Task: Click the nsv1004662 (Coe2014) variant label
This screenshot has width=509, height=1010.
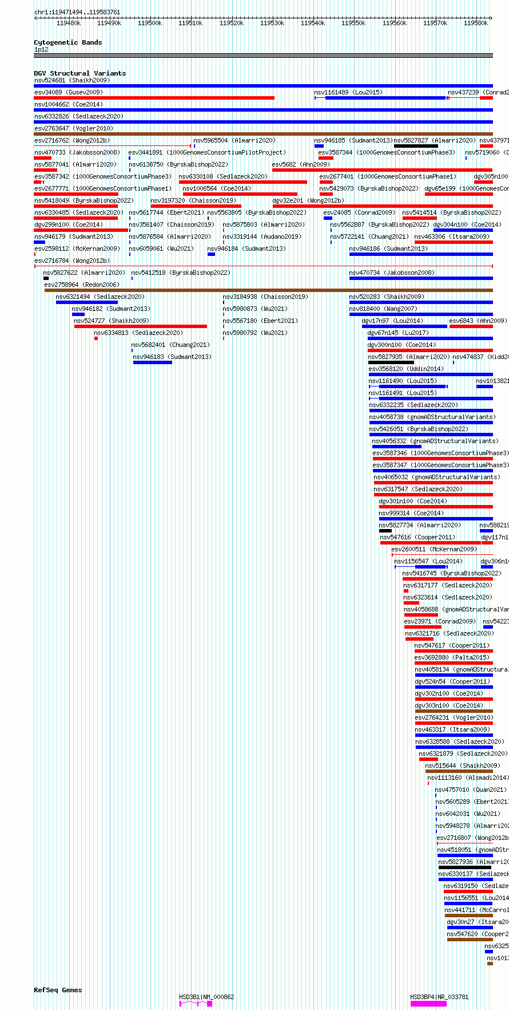Action: (x=69, y=104)
